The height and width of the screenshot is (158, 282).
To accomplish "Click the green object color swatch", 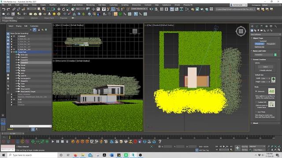I will click(x=275, y=54).
